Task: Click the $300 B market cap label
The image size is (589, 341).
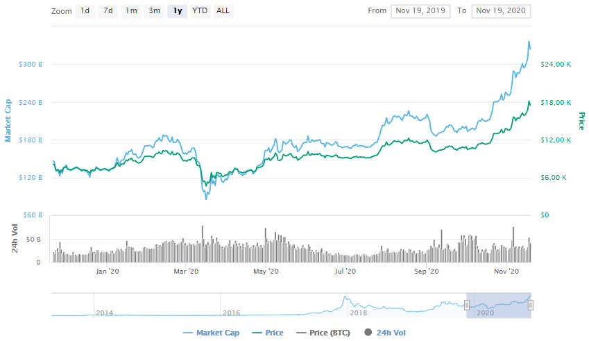Action: 31,65
